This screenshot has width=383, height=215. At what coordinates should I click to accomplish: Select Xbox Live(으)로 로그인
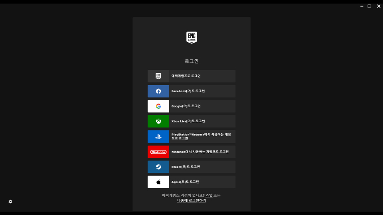191,121
